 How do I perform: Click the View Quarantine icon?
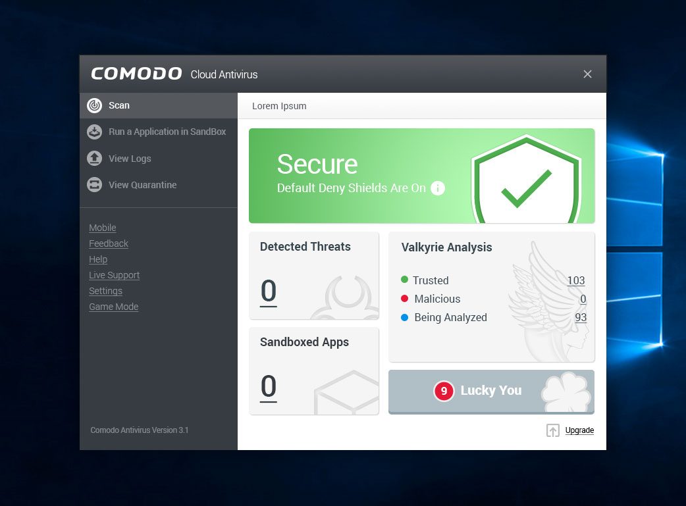pos(95,184)
